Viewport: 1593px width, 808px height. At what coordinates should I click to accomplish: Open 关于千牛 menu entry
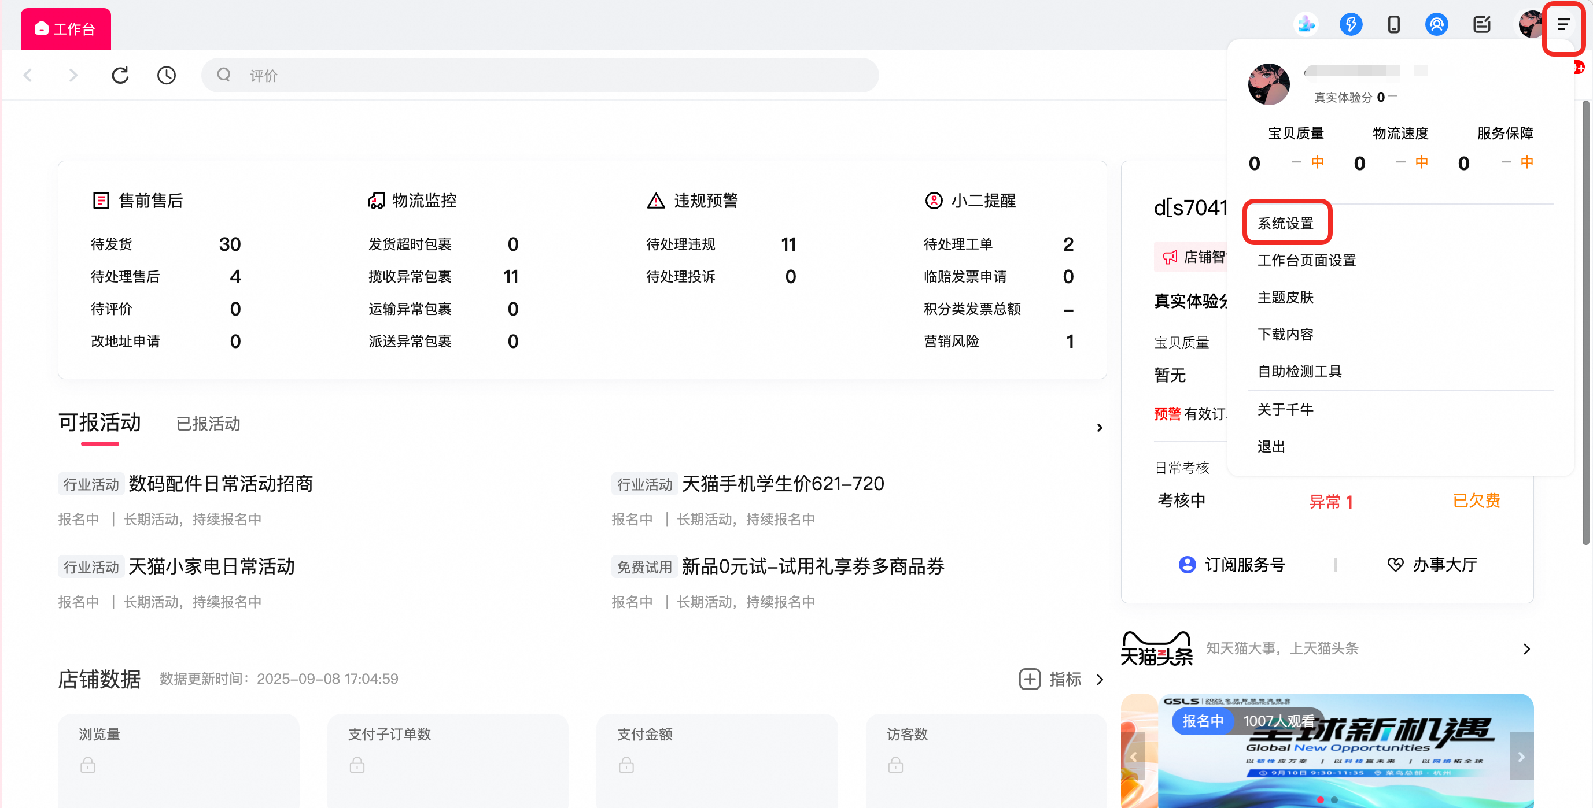coord(1286,409)
